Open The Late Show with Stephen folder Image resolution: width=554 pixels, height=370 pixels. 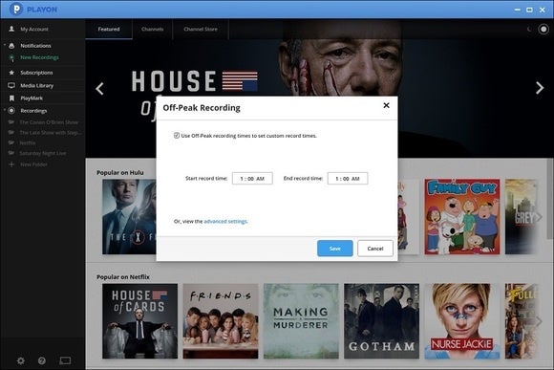51,133
